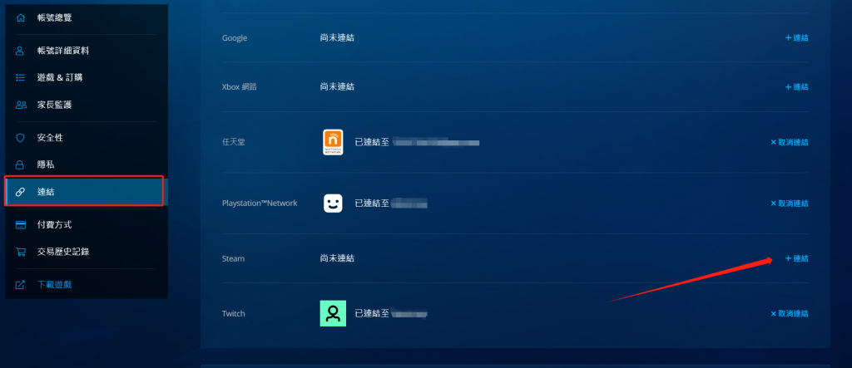This screenshot has height=368, width=852.
Task: Click the credit card icon for 付費方式
Action: (21, 225)
